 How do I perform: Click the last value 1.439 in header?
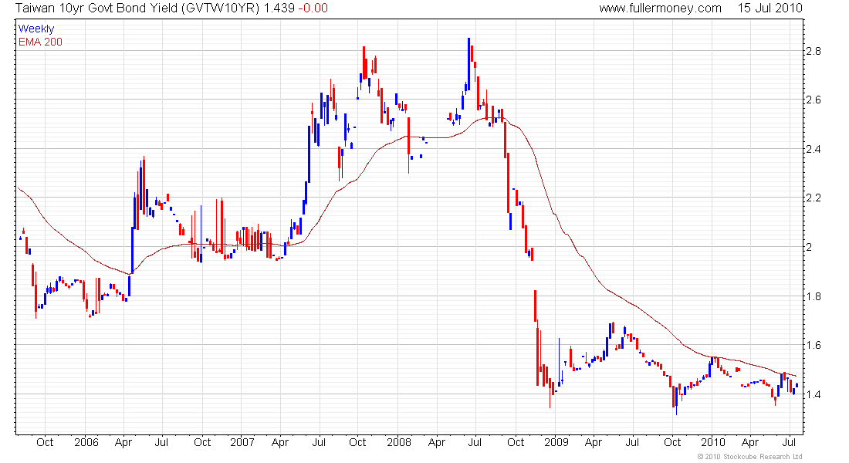point(279,8)
